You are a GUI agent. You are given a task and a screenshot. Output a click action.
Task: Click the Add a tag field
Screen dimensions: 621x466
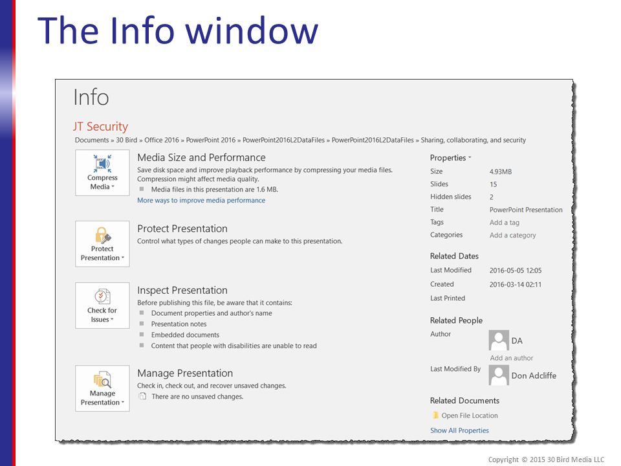[504, 222]
